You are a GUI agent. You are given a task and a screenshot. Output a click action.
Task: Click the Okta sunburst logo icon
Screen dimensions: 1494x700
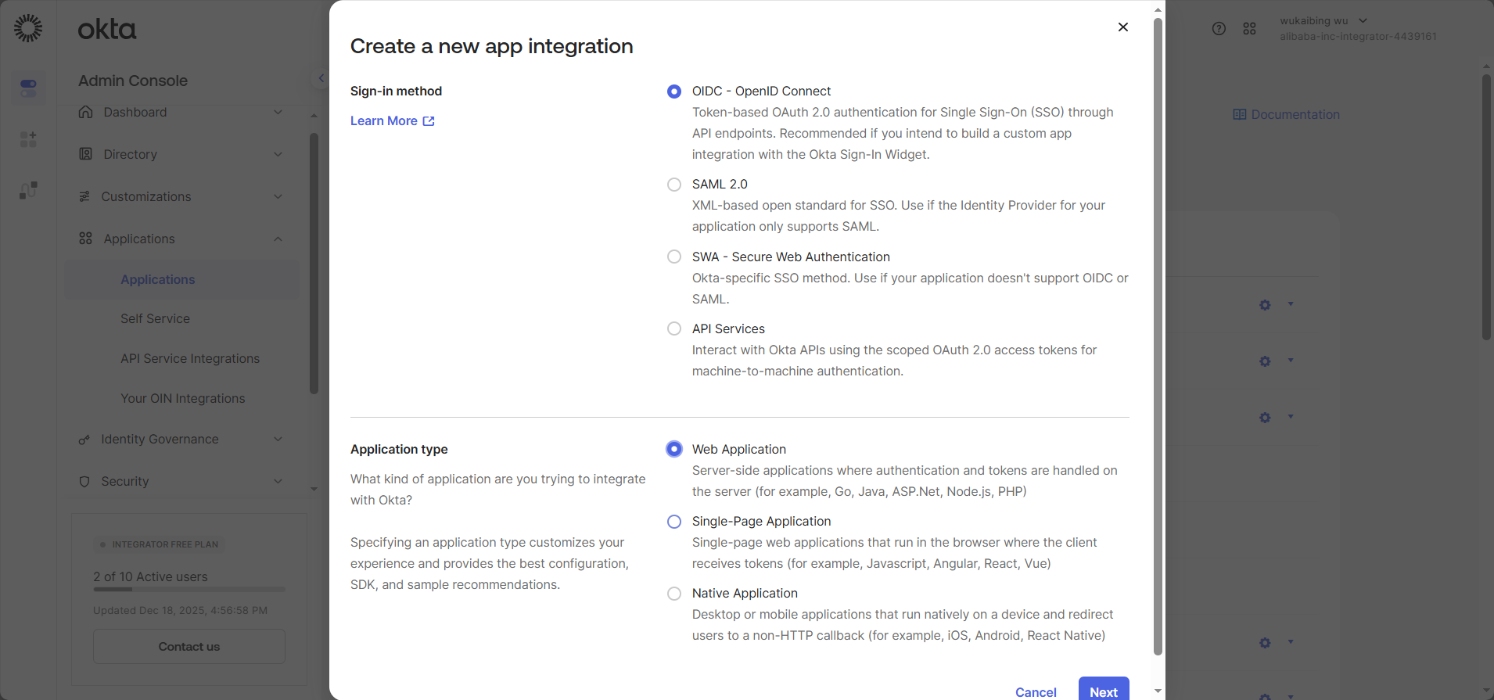click(x=28, y=28)
